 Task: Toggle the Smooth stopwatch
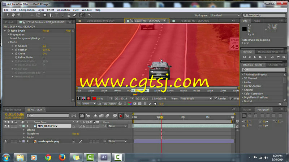click(x=16, y=46)
